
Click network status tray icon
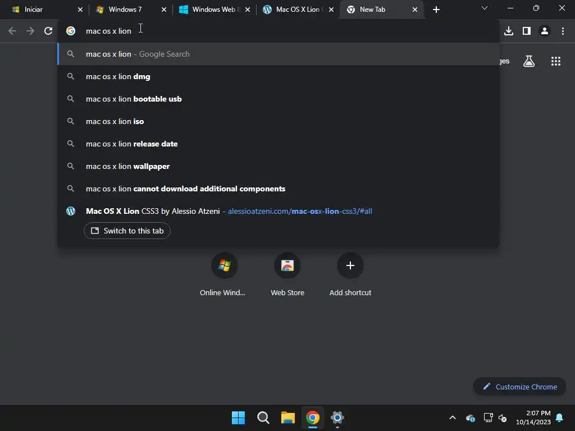488,418
